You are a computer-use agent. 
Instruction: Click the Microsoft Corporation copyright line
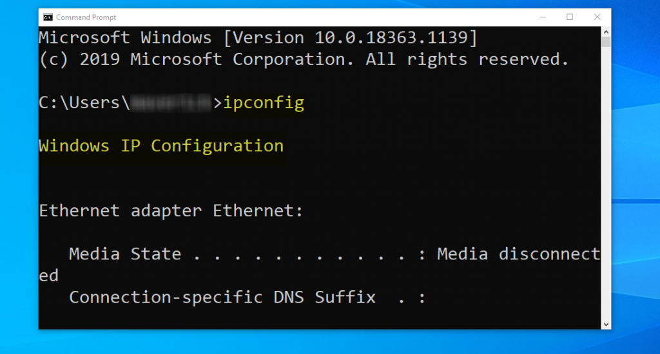(x=304, y=60)
